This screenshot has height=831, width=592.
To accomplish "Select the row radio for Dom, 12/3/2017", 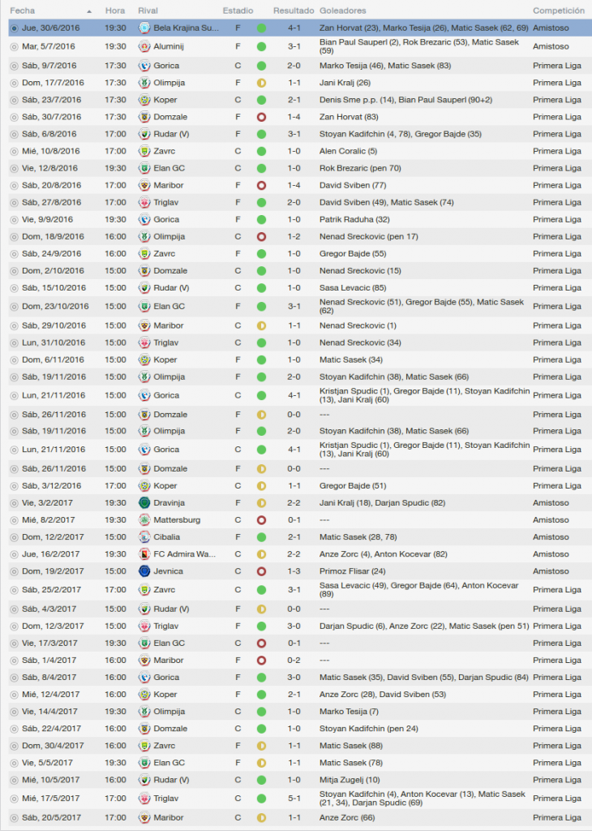I will pos(15,626).
